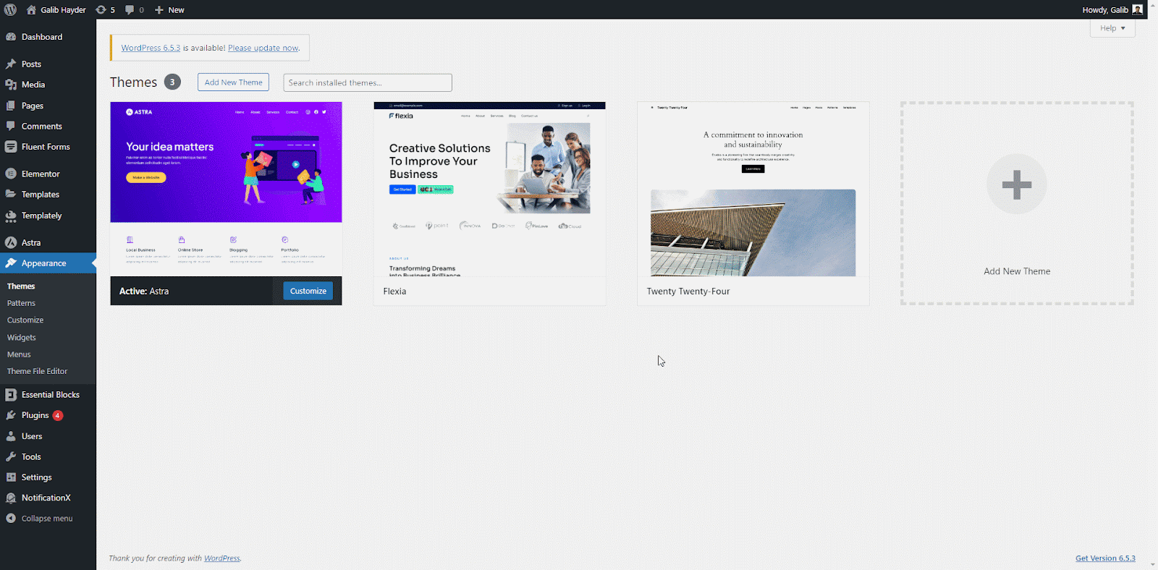
Task: Click the Media icon in sidebar
Action: point(11,85)
